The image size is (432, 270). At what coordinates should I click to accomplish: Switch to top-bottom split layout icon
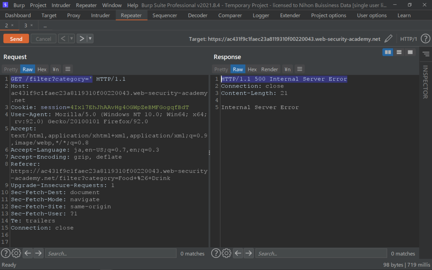tap(399, 53)
